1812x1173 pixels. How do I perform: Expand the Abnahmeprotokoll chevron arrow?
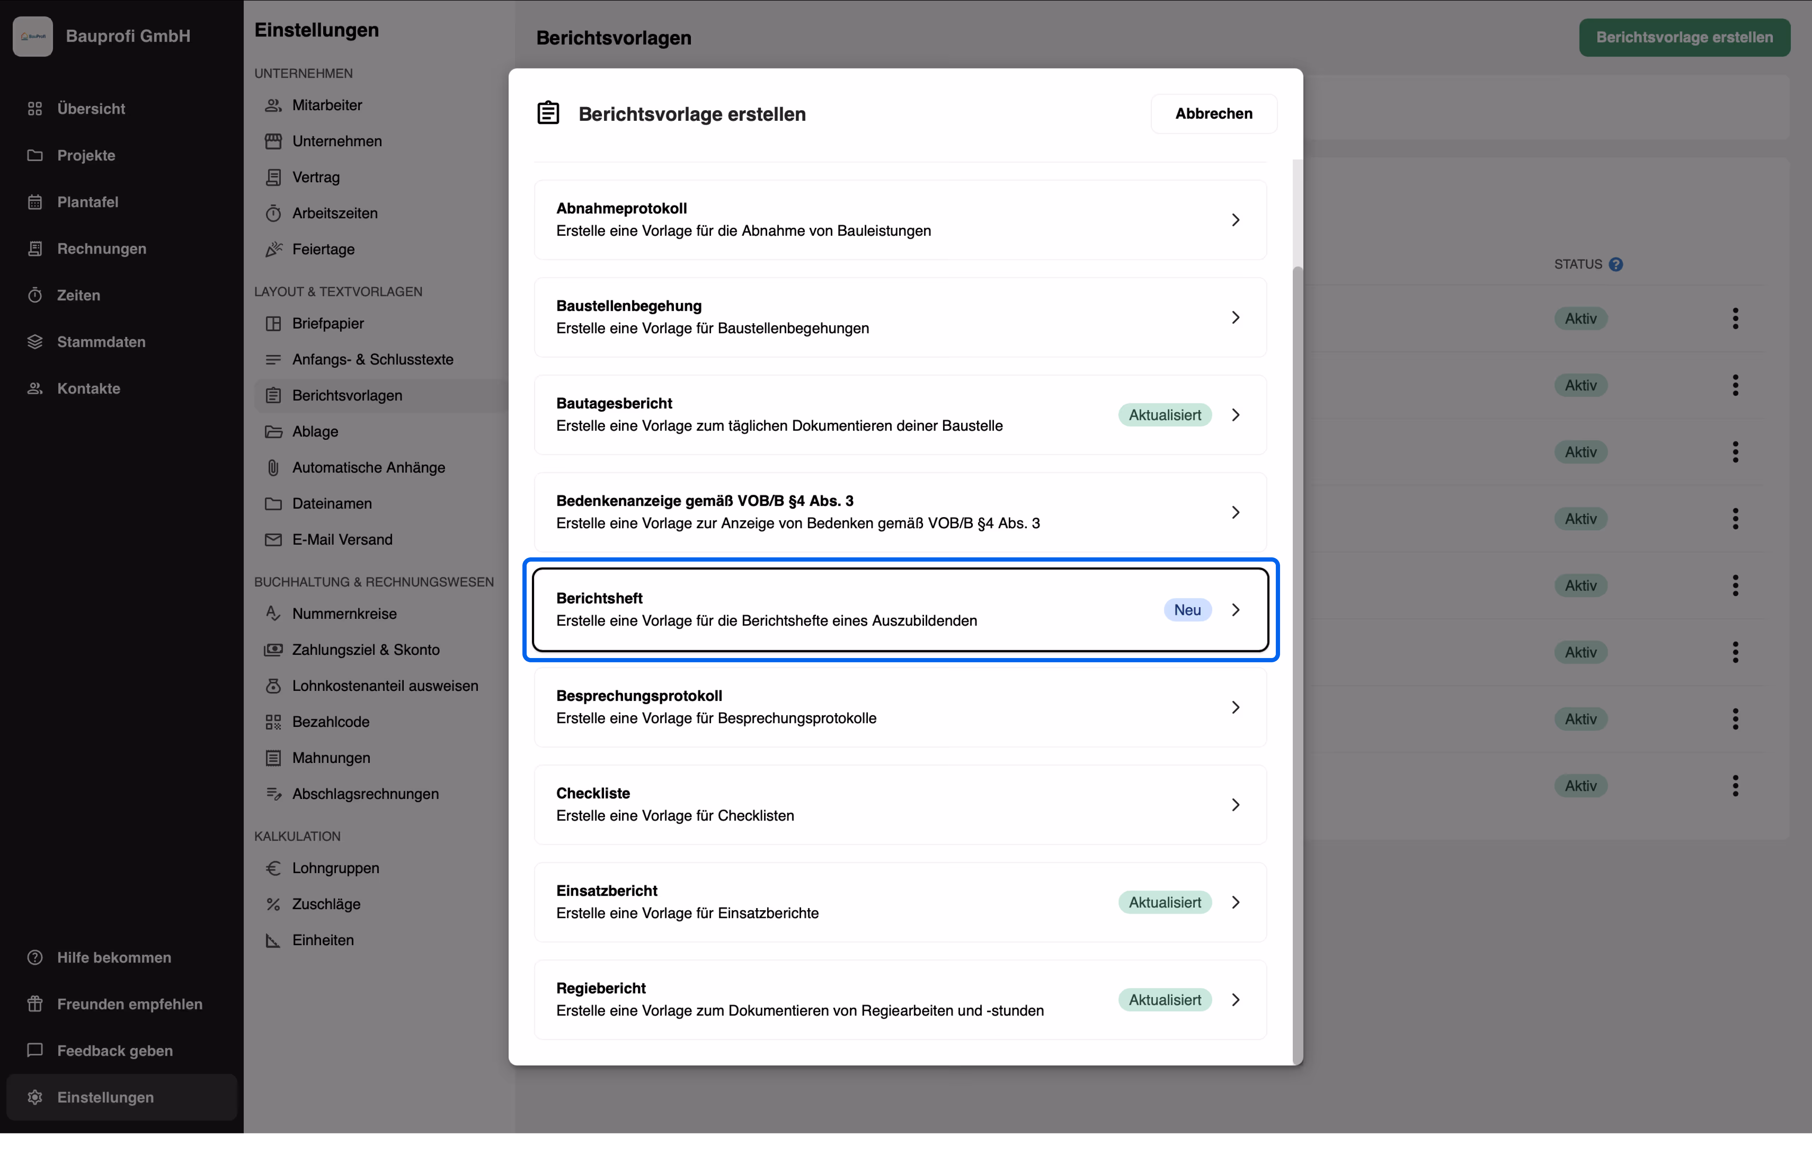[x=1235, y=220]
